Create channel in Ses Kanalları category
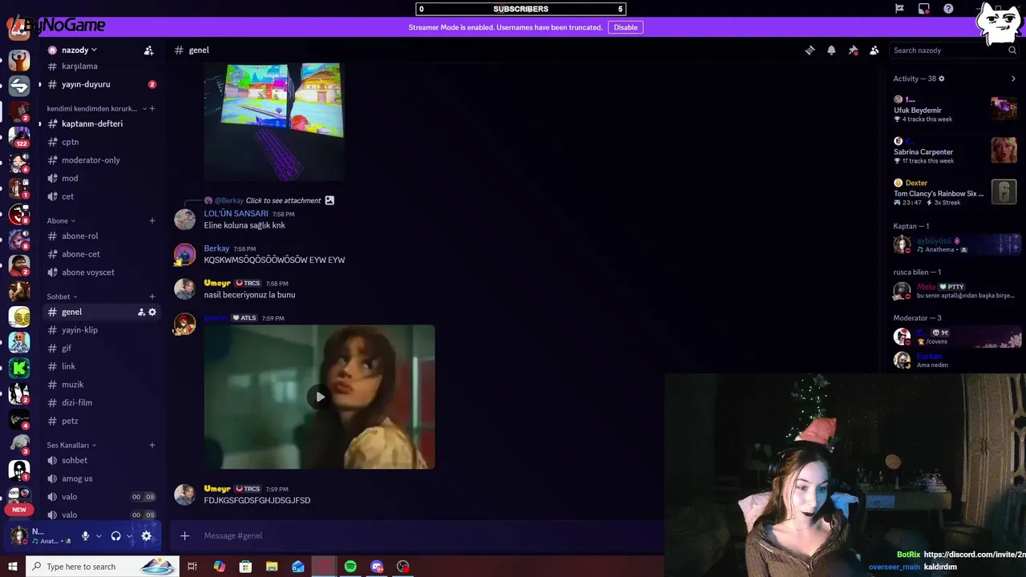Viewport: 1026px width, 577px height. tap(152, 445)
